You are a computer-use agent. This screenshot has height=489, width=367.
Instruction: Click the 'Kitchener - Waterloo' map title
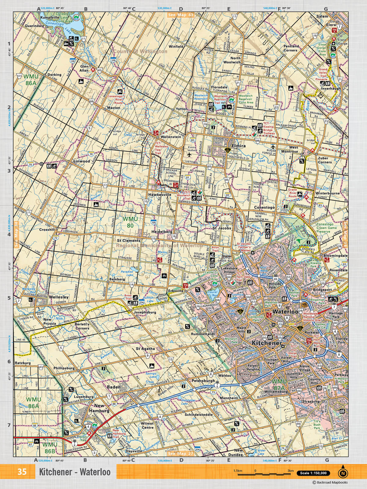coord(75,472)
